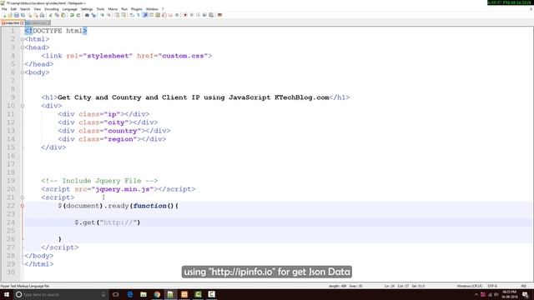Click the taskbar clock showing date

[510, 294]
